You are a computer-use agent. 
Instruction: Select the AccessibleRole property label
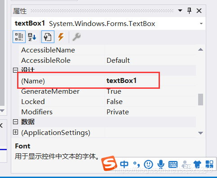(x=46, y=61)
